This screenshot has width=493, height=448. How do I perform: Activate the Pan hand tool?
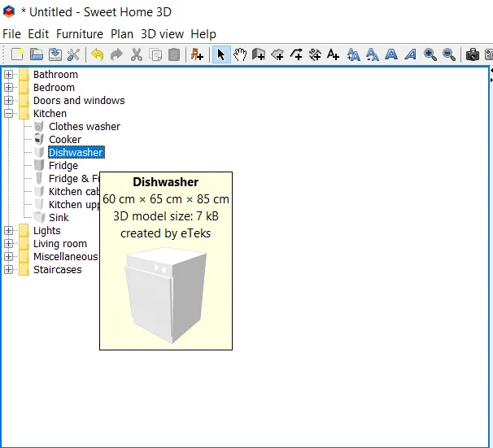pyautogui.click(x=240, y=54)
